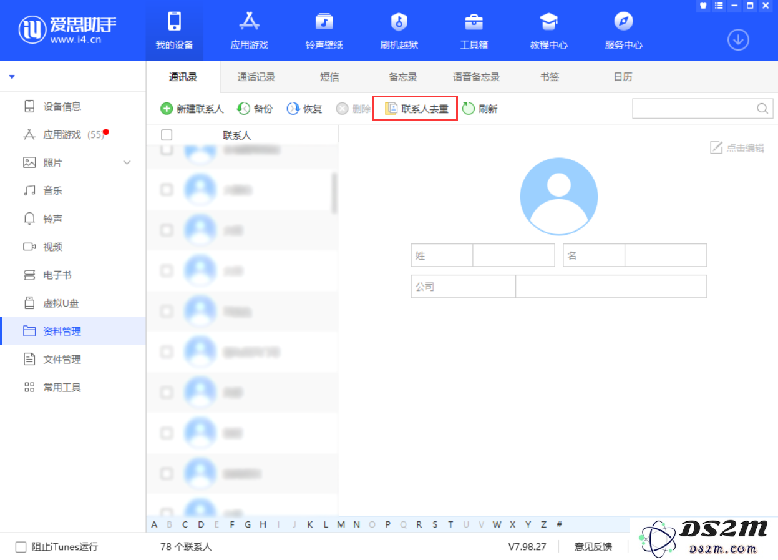This screenshot has width=778, height=560.
Task: Click the search magnifier icon
Action: point(762,109)
